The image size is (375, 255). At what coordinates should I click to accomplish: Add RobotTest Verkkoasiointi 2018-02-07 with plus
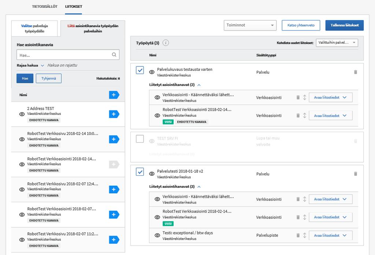[114, 215]
